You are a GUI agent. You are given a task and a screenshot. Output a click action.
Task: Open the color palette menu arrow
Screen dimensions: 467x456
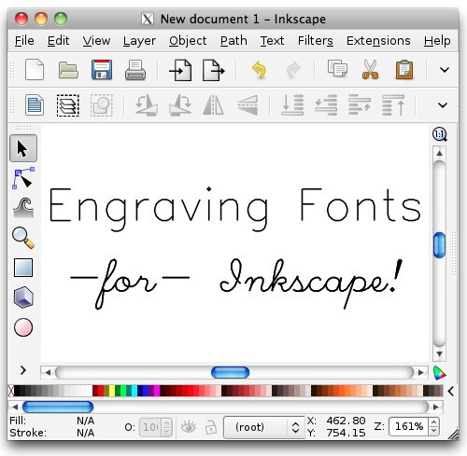coord(450,392)
